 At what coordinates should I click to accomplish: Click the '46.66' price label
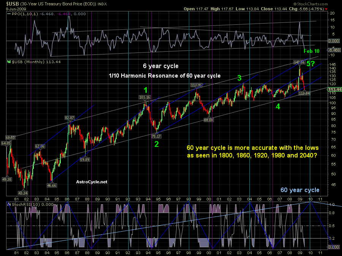click(x=52, y=186)
